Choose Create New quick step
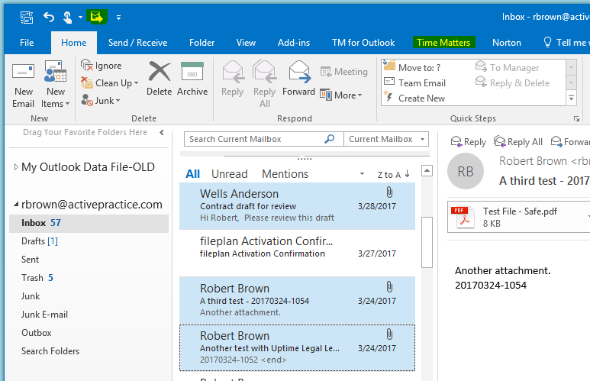The image size is (590, 381). point(414,98)
